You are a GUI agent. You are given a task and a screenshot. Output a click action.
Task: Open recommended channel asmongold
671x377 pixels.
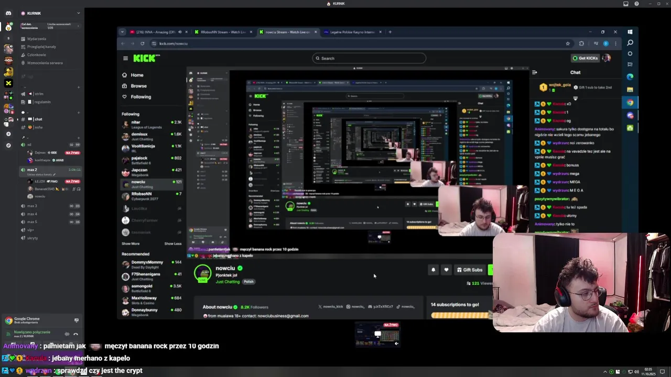point(151,289)
